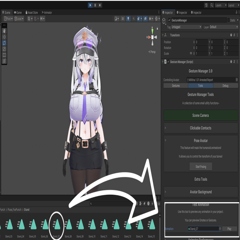Open the Pivot handle position dropdown
Screen dimensions: 240x240
pos(8,19)
